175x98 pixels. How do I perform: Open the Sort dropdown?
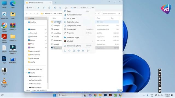pos(74,8)
